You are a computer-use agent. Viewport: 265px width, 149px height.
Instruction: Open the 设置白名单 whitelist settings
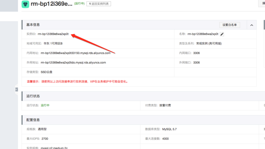230,25
